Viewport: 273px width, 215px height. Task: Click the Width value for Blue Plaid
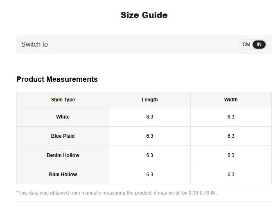coord(231,136)
